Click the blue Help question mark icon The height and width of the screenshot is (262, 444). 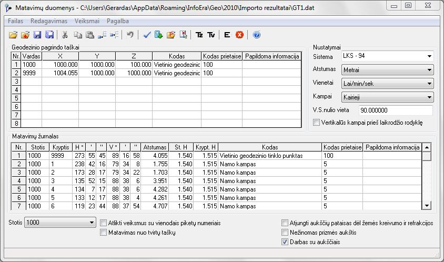257,35
